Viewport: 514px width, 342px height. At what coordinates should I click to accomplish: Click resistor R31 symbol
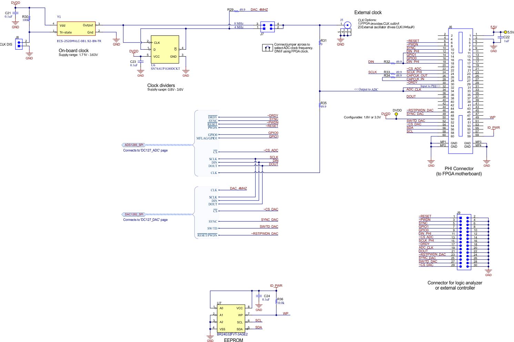point(320,42)
